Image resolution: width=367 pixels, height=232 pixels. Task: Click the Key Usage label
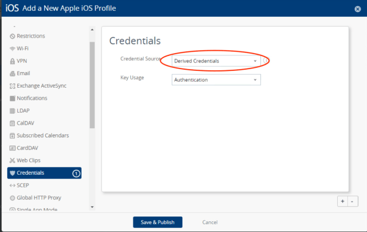(132, 78)
